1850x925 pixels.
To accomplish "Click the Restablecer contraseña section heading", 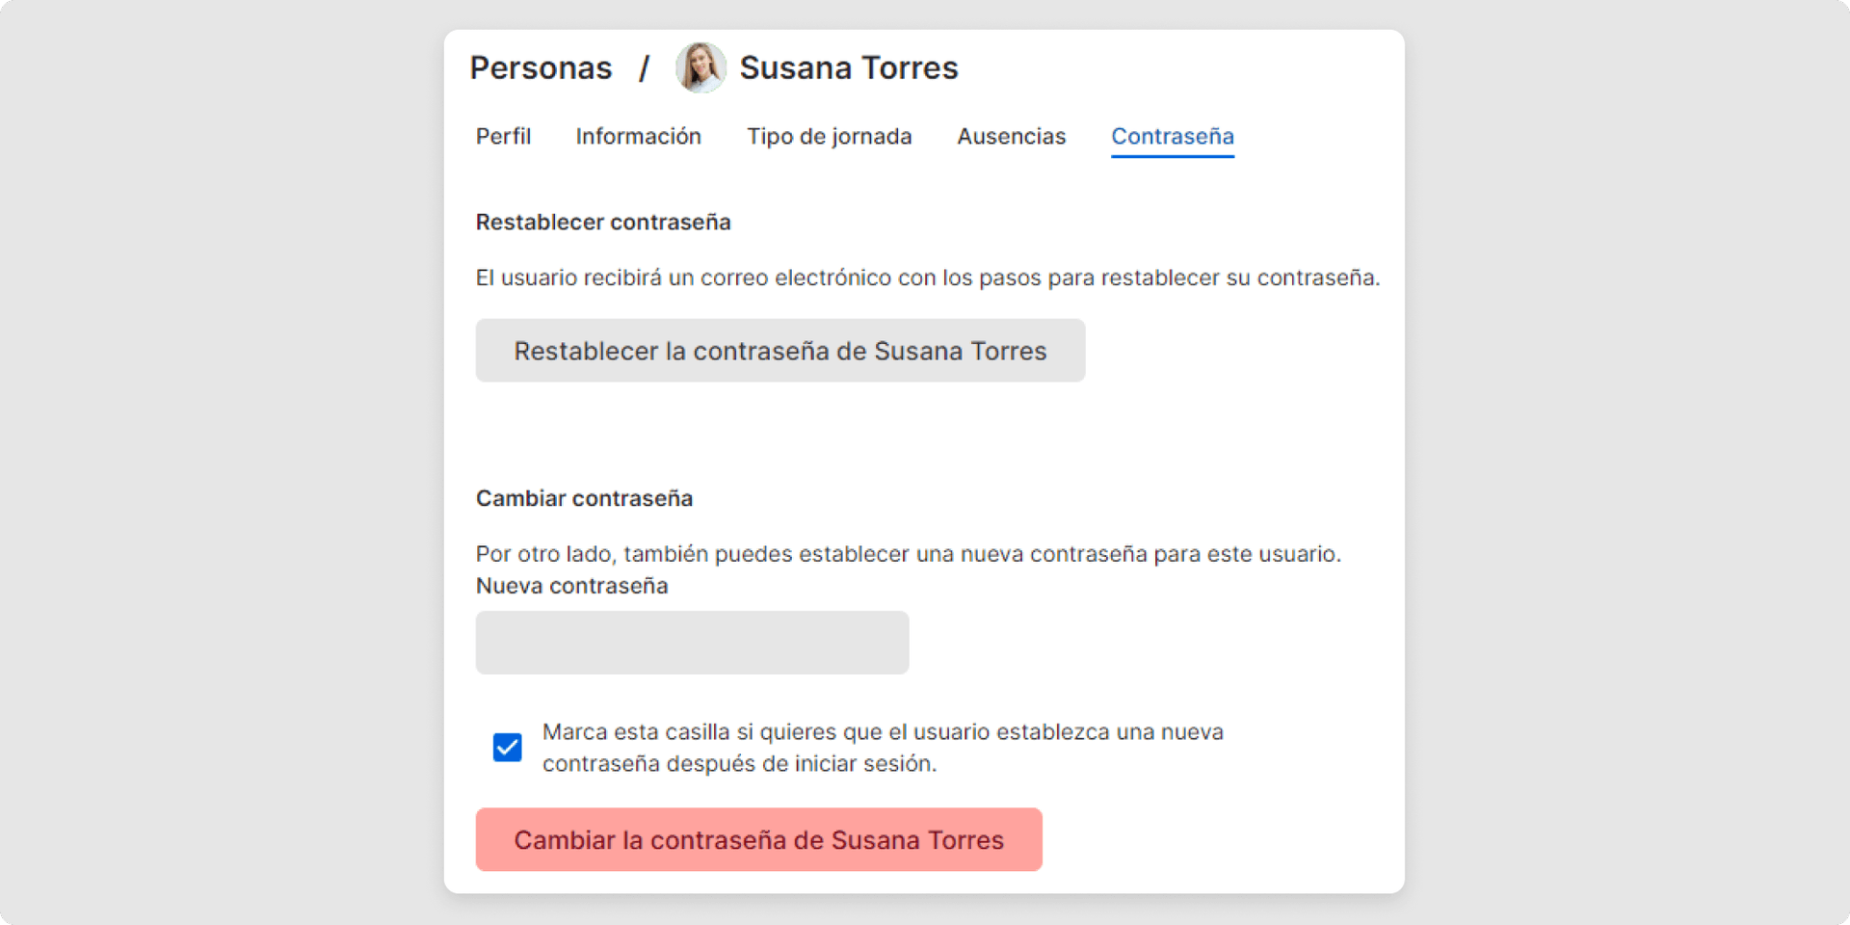I will coord(603,222).
